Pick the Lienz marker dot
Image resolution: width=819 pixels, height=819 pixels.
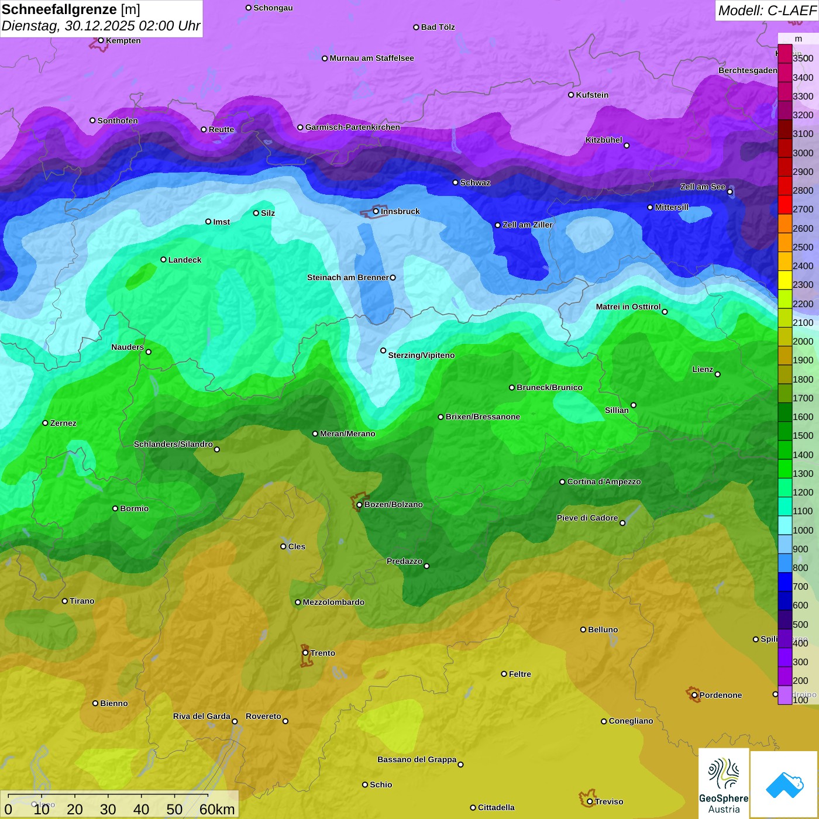(718, 374)
